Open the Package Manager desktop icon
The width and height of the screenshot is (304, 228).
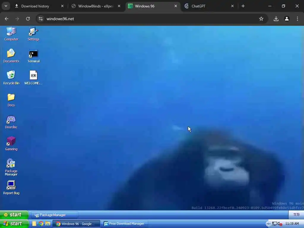pyautogui.click(x=11, y=167)
